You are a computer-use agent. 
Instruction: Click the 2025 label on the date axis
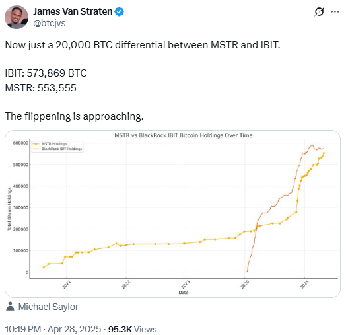[x=304, y=284]
